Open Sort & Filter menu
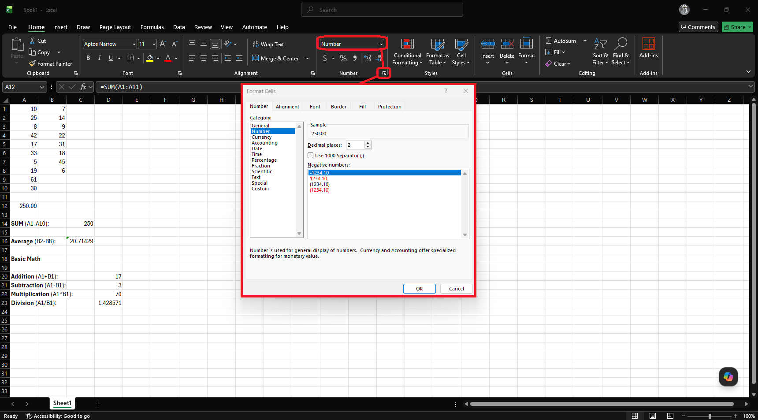Screen dimensions: 758x420 (x=600, y=52)
